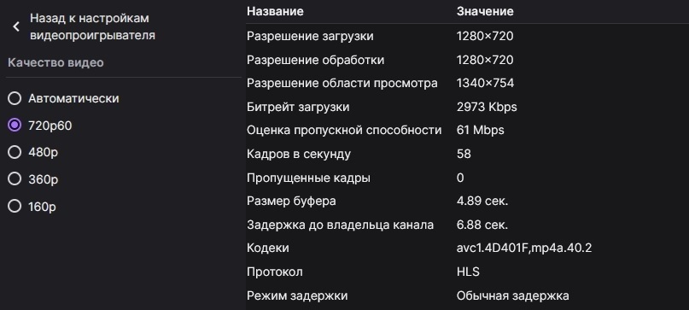The width and height of the screenshot is (689, 310).
Task: Choose 360p video quality radio
Action: point(15,179)
